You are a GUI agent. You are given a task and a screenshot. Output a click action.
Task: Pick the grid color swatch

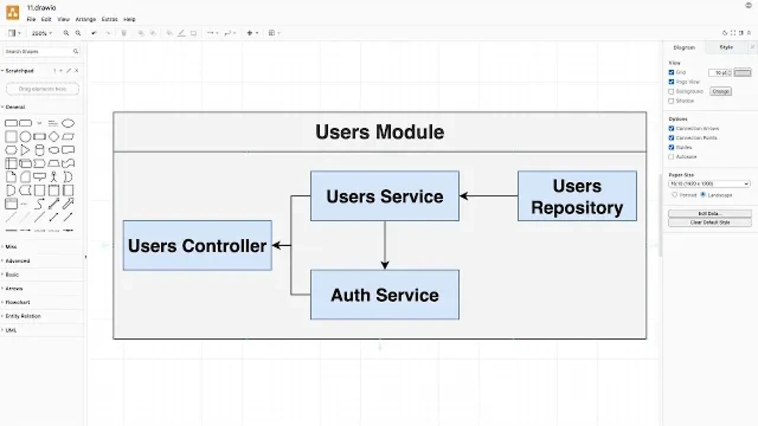point(743,72)
